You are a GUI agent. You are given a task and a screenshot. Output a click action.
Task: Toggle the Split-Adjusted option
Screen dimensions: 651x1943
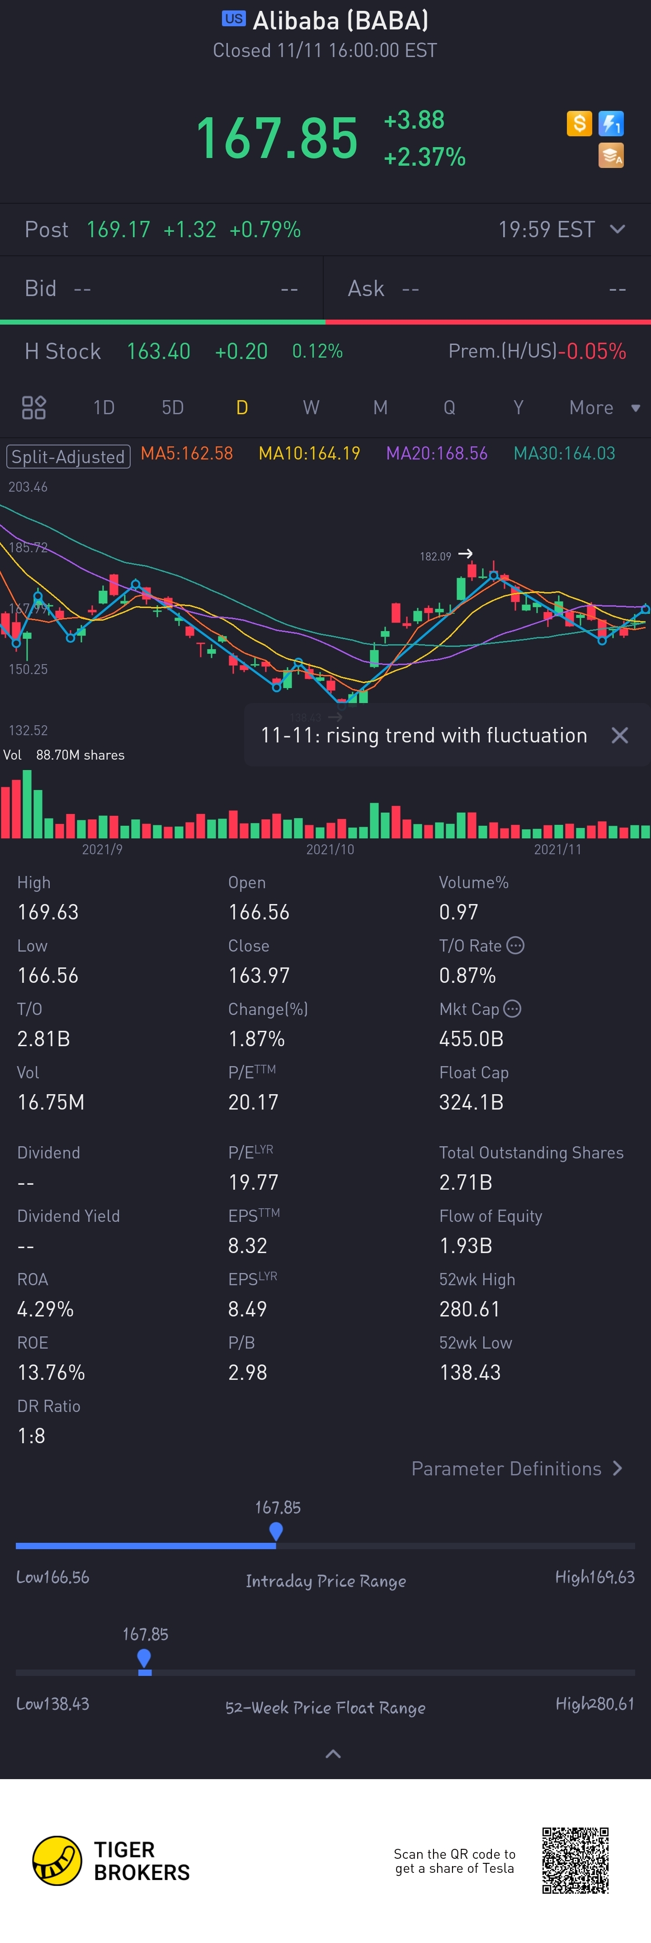click(x=68, y=456)
